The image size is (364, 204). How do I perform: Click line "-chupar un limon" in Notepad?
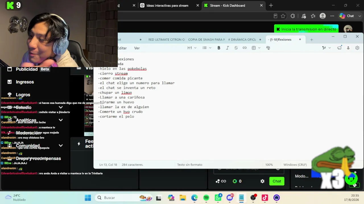click(115, 93)
